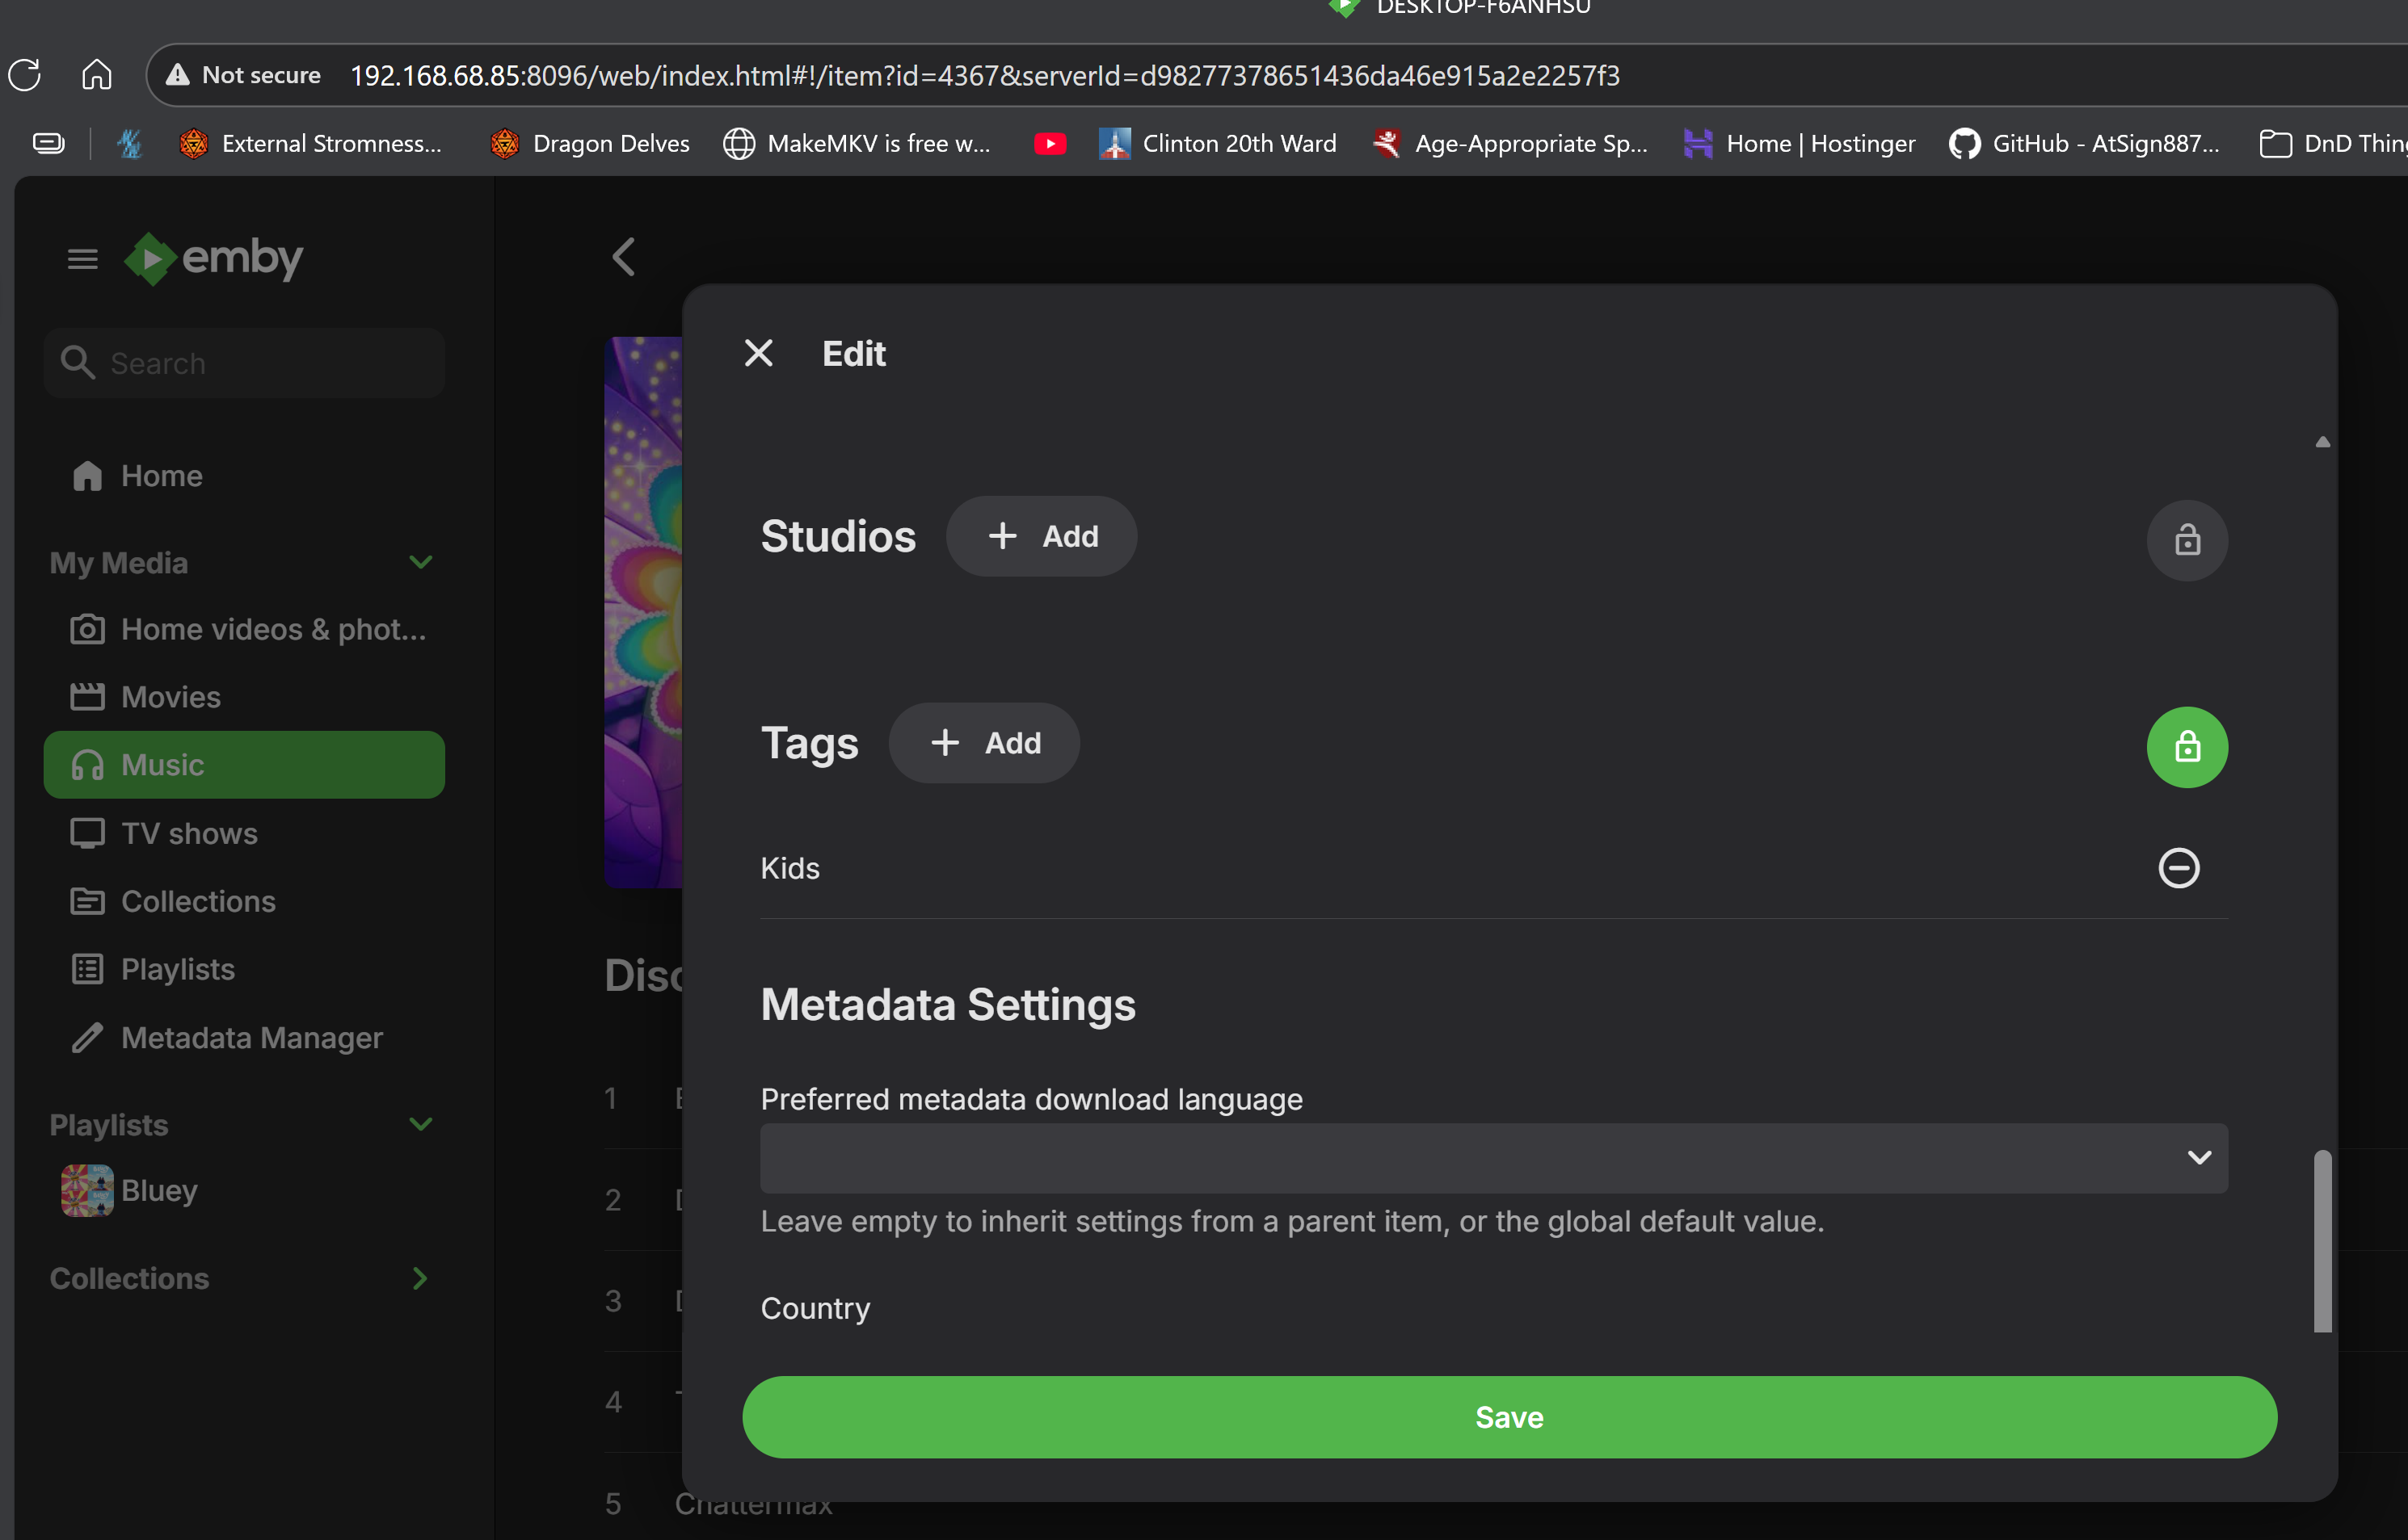Screen dimensions: 2408x1540
Task: Close the Edit dialog with X
Action: 758,353
